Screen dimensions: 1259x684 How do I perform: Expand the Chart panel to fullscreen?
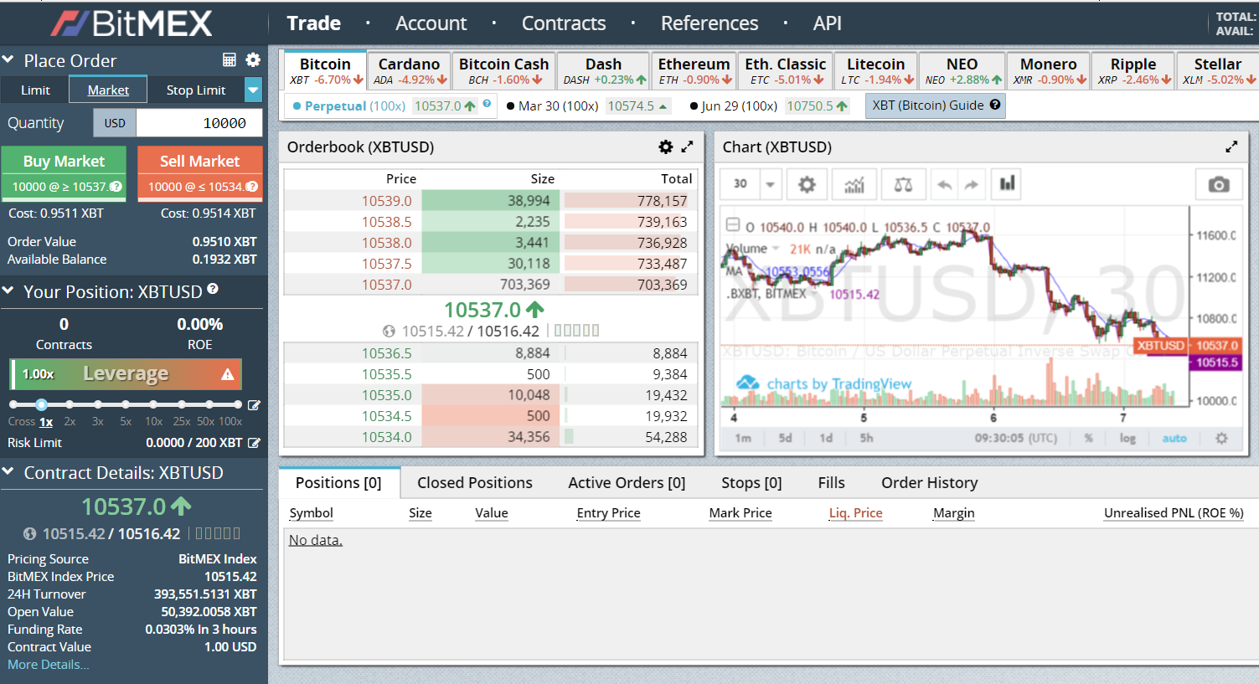1231,147
